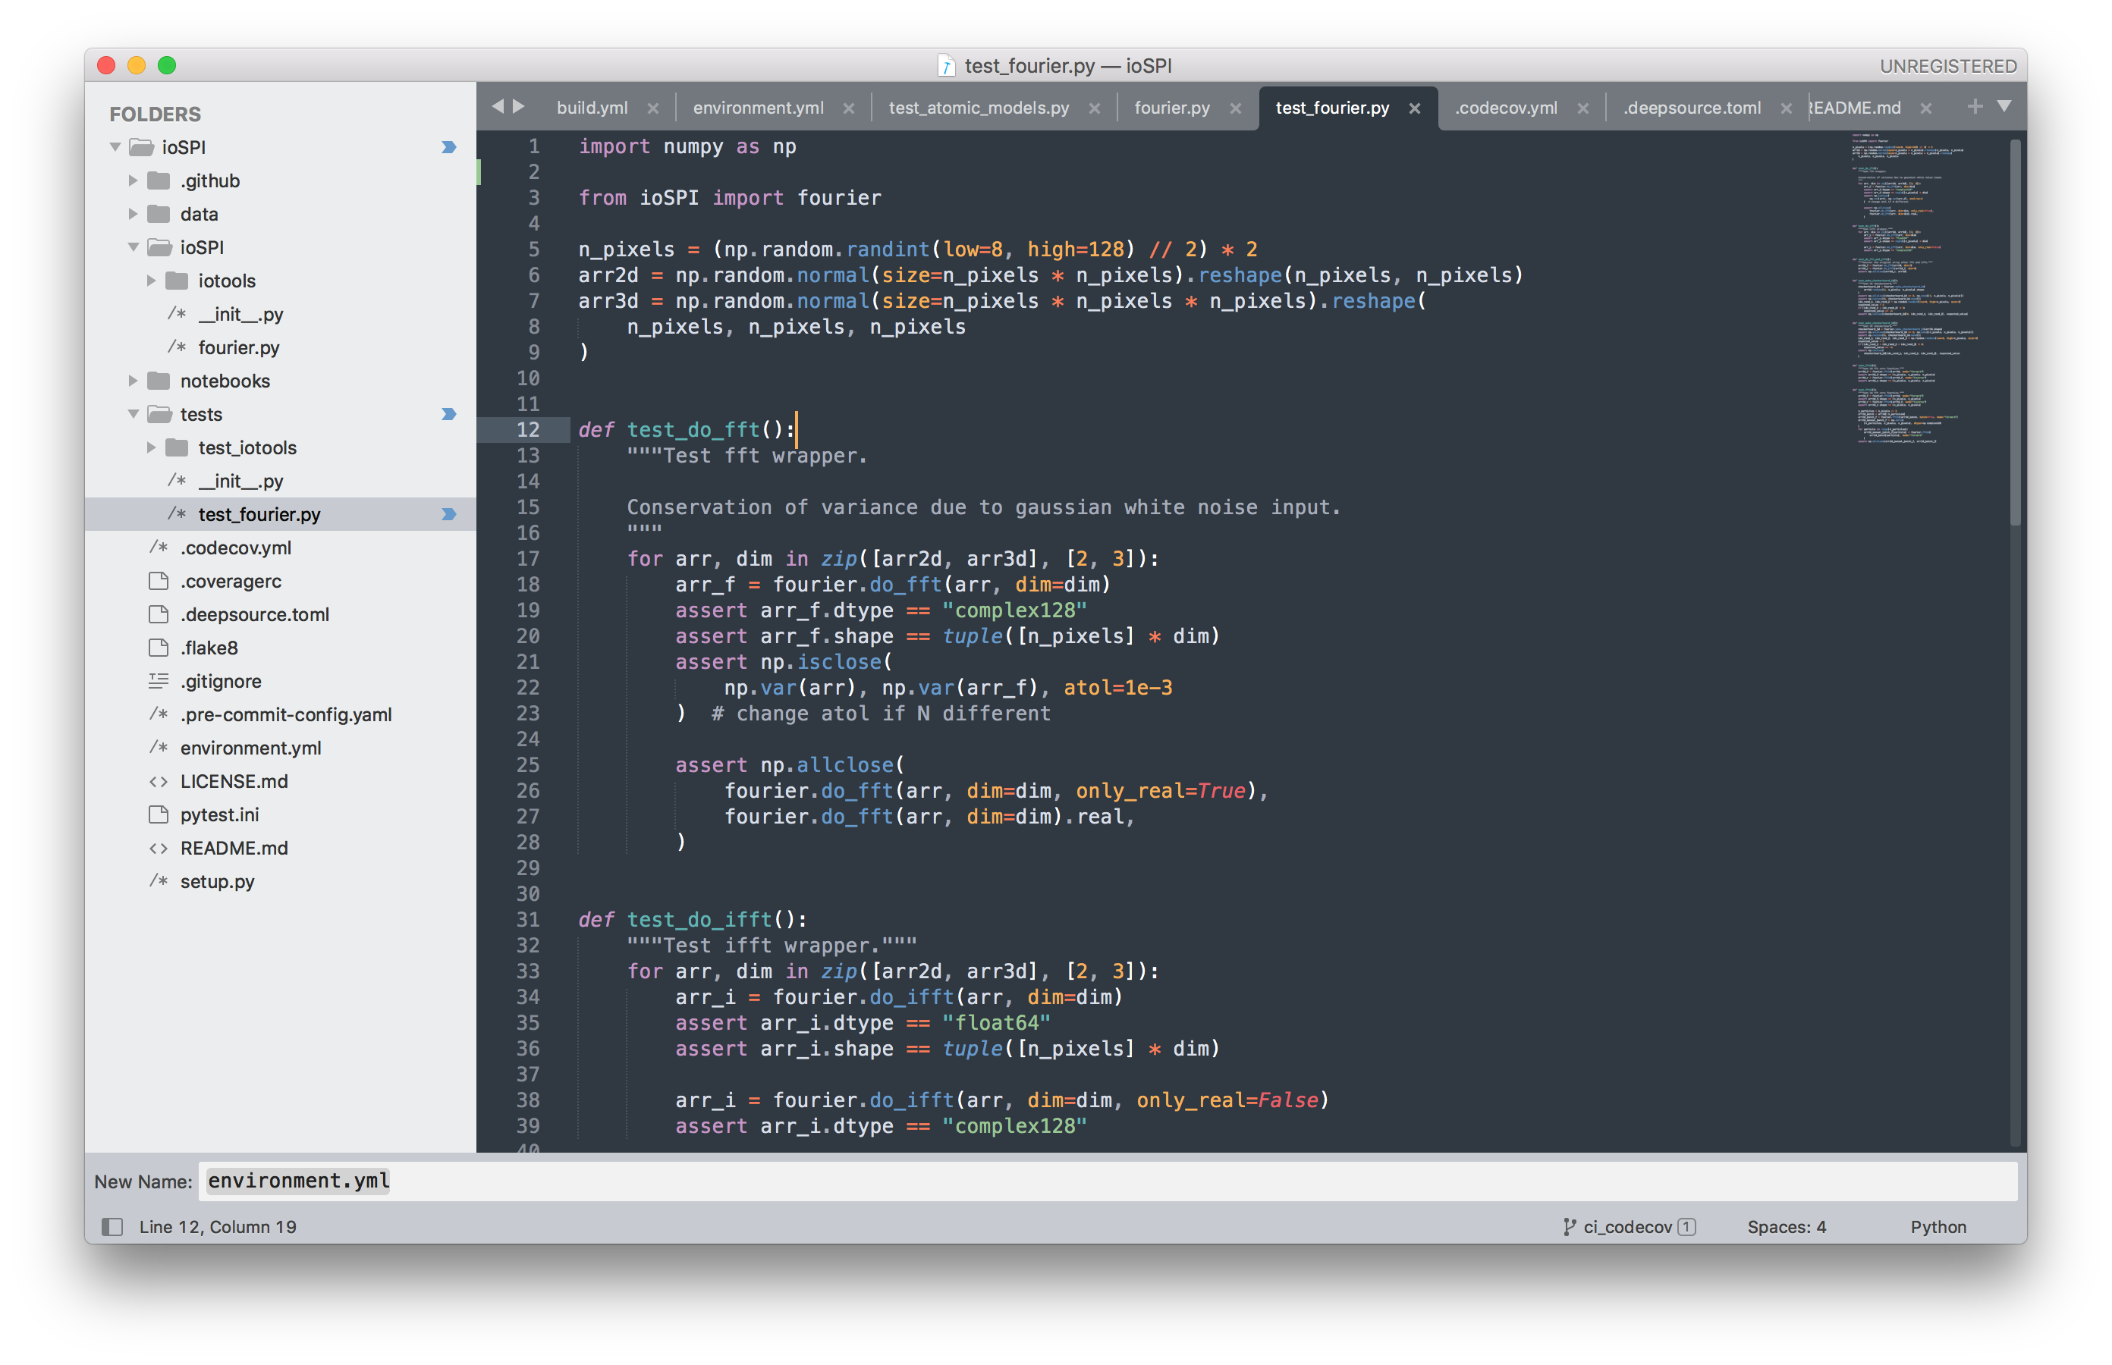The height and width of the screenshot is (1365, 2112).
Task: Add a new tab with plus icon
Action: tap(1975, 106)
